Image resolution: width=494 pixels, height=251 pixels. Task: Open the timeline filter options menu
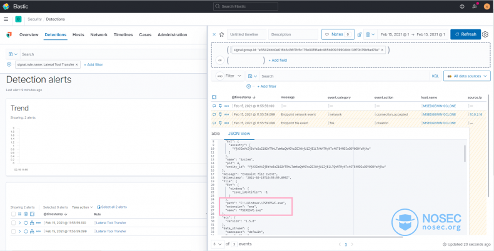click(x=249, y=86)
